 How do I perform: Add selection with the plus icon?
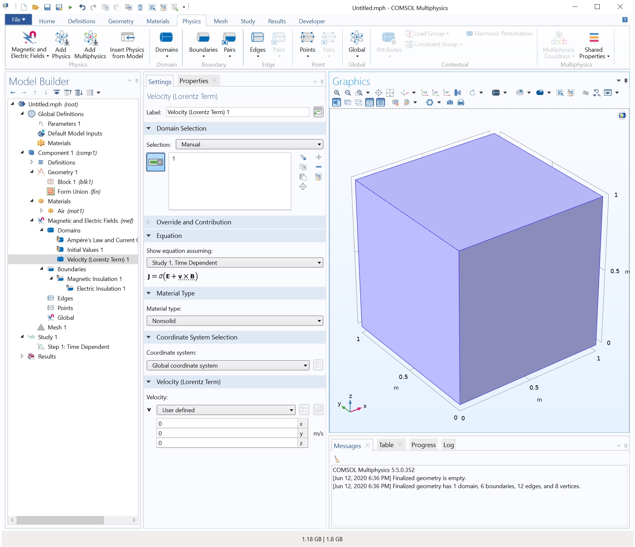(x=319, y=157)
